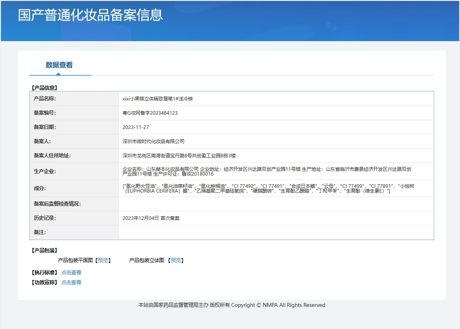Click history record 2023年12月04日 首次备案

151,218
